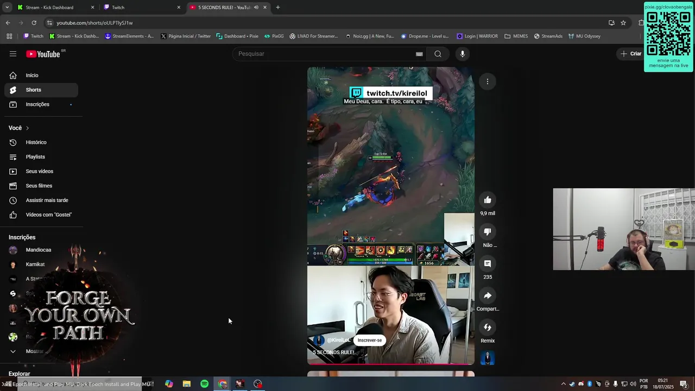Viewport: 695px width, 391px height.
Task: Open Seus vídeos in the sidebar
Action: 41,171
